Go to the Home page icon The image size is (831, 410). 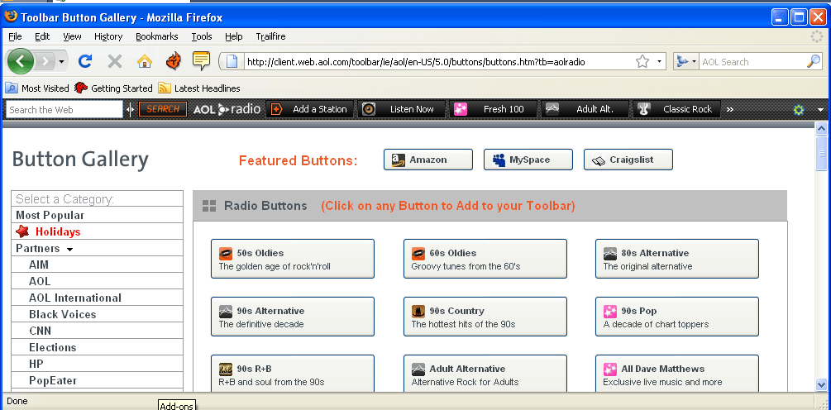pos(144,61)
